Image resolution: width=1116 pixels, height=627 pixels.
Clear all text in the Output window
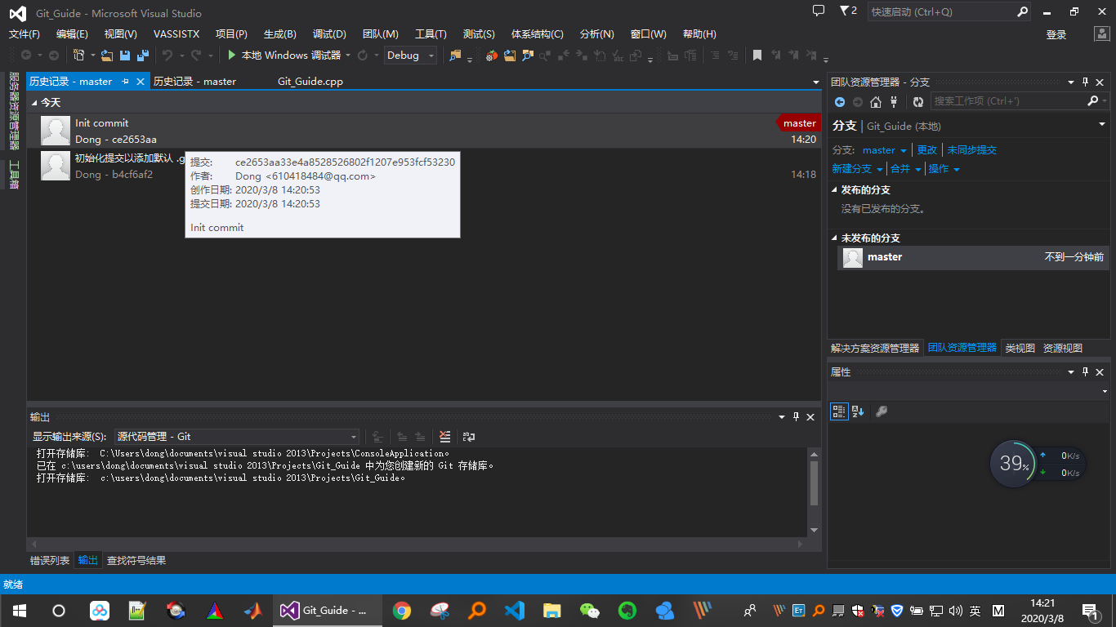coord(444,437)
